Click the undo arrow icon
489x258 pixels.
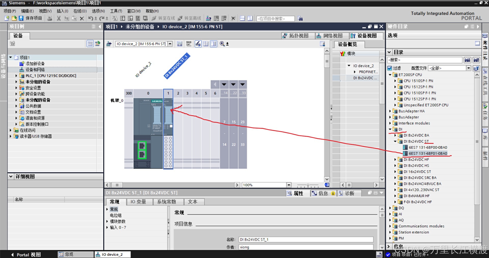(91, 18)
